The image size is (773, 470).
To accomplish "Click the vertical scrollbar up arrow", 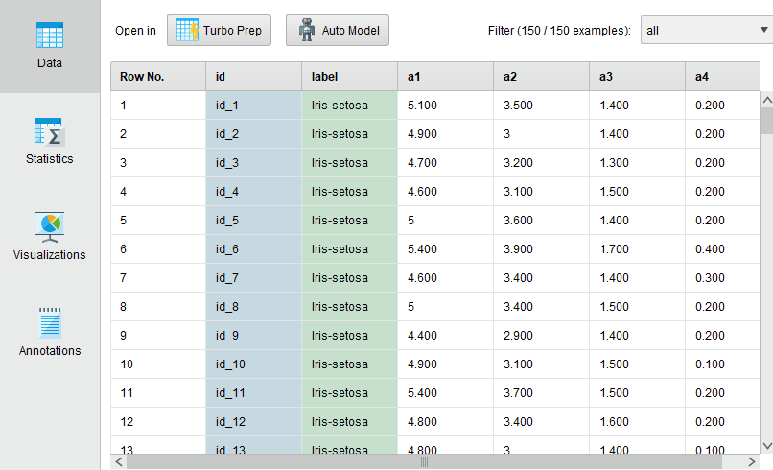I will pos(767,100).
